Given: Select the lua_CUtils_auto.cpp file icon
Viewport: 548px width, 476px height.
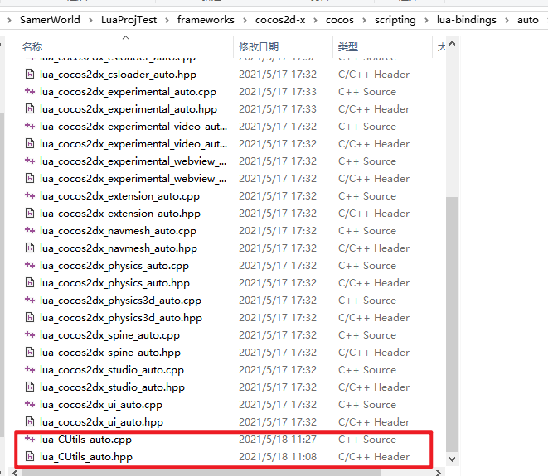Looking at the screenshot, I should point(30,440).
